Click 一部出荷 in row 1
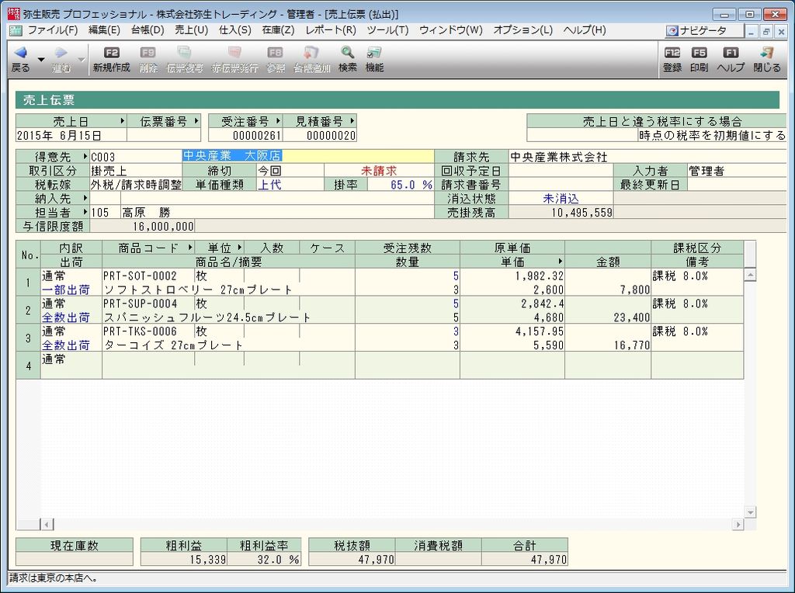 tap(65, 290)
